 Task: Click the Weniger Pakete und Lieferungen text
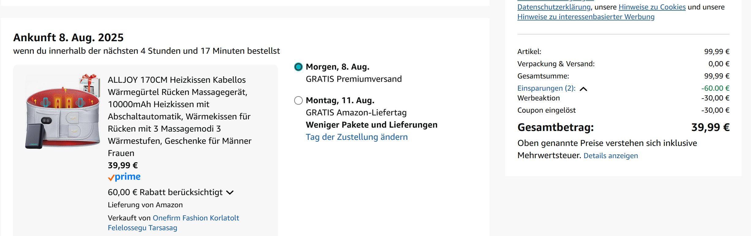[x=371, y=125]
